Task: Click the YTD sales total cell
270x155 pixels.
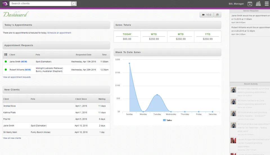Action: 208,36
